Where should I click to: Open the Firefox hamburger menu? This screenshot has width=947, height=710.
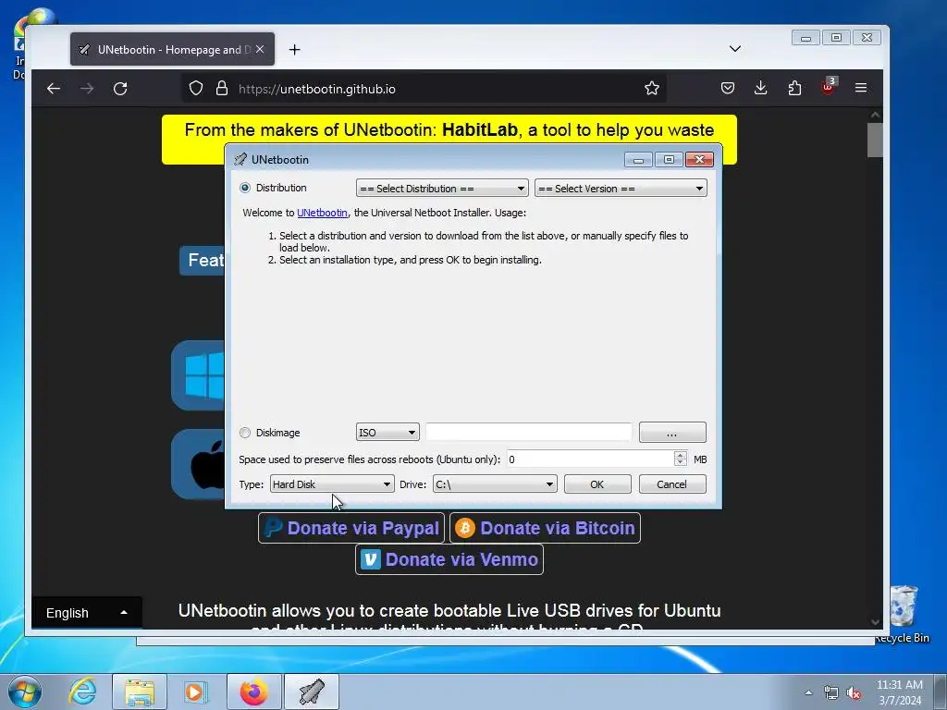pos(861,88)
